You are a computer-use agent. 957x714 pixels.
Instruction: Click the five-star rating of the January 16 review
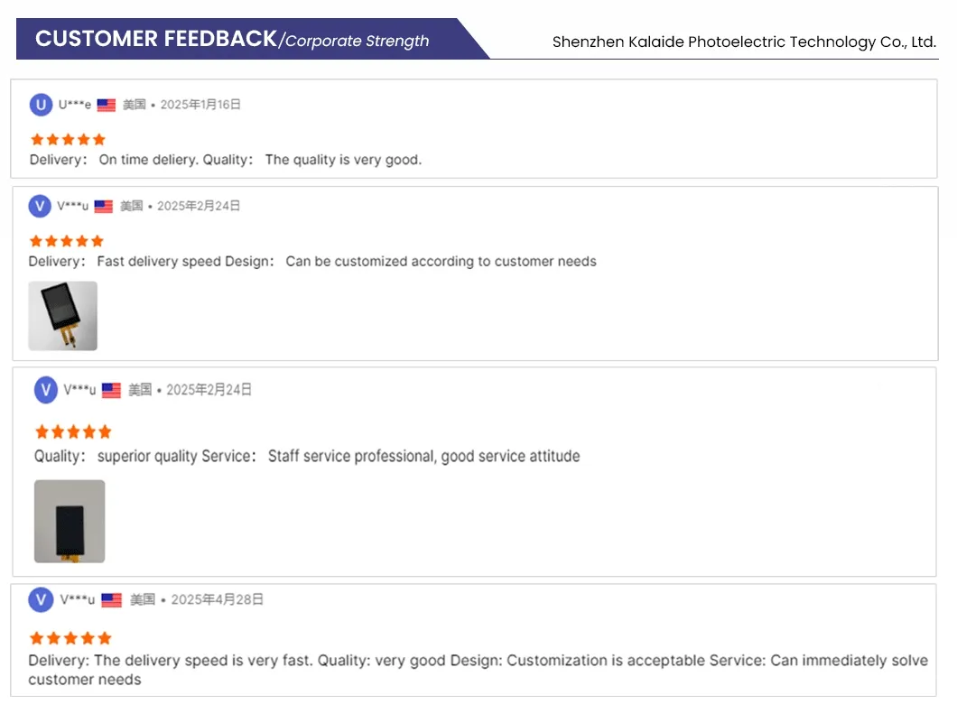[68, 140]
